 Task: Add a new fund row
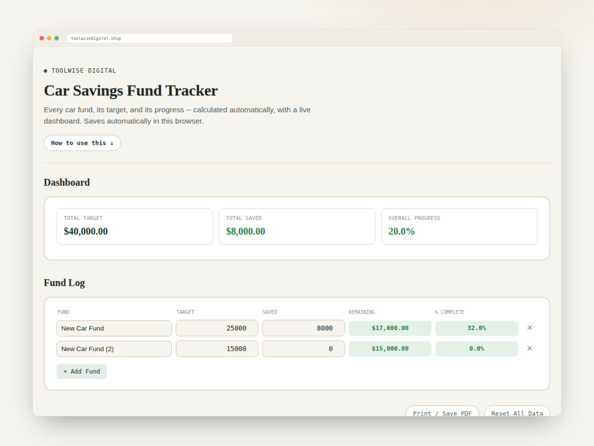(x=82, y=371)
